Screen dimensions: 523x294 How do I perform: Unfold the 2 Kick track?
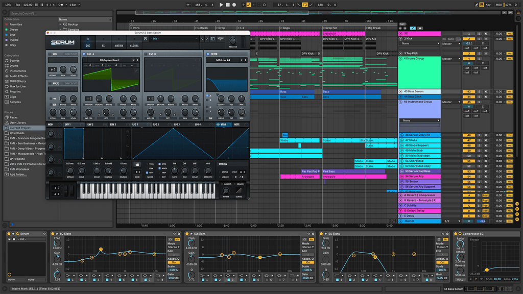[x=400, y=39]
